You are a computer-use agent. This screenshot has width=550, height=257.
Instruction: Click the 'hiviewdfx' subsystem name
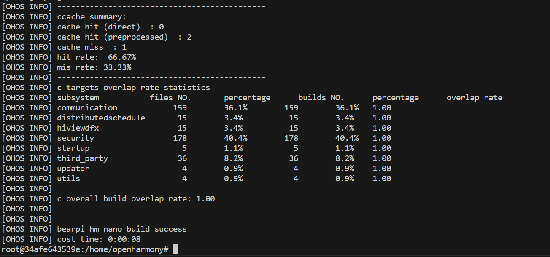tap(78, 128)
